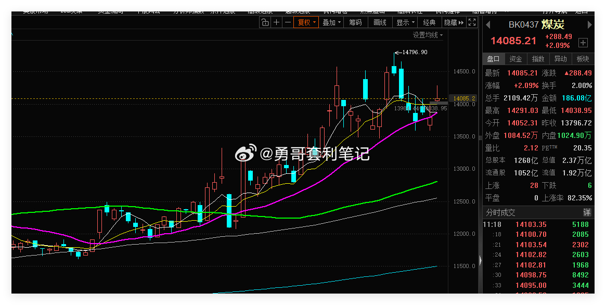Open the 设置均线 moving average settings
Image resolution: width=606 pixels, height=305 pixels.
(x=427, y=34)
